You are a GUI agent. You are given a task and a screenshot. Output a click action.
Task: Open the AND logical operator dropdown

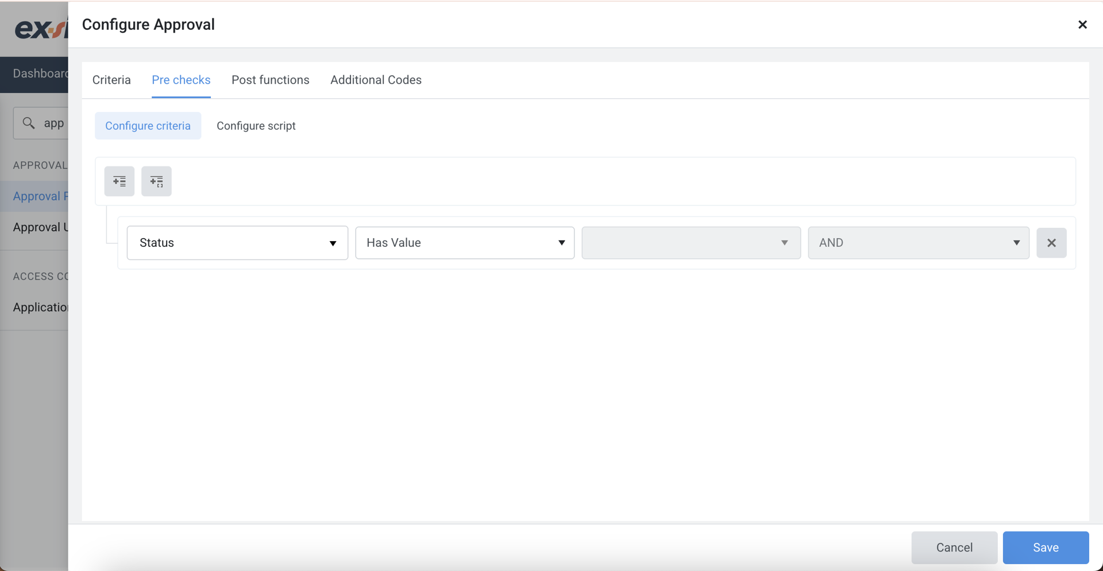coord(919,243)
